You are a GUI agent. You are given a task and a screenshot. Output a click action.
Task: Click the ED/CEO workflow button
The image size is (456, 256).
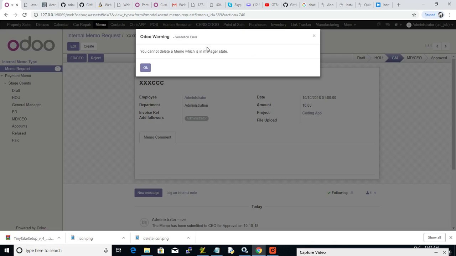77,58
